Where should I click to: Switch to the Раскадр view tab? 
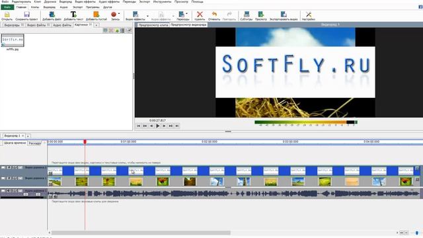click(35, 143)
